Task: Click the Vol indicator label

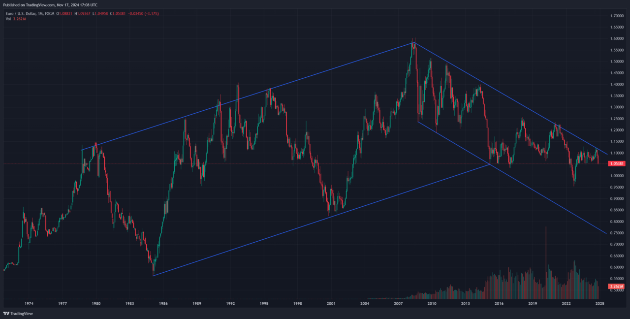Action: [x=8, y=19]
